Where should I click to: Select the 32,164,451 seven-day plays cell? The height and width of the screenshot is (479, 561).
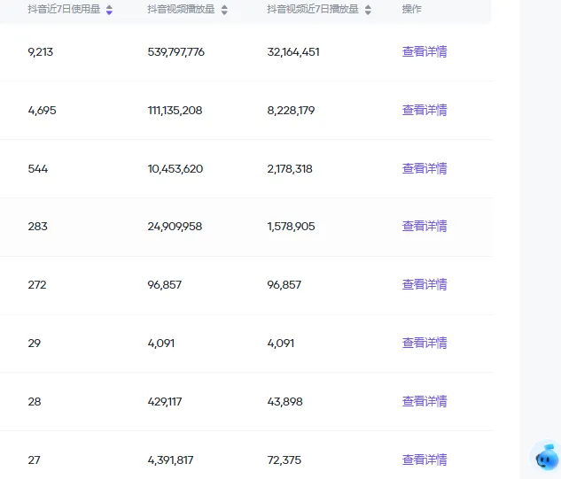(293, 52)
